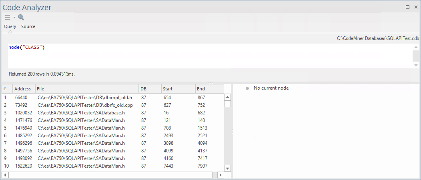Click the magnifying glass search icon
Viewport: 421px width, 180px height.
click(x=21, y=17)
